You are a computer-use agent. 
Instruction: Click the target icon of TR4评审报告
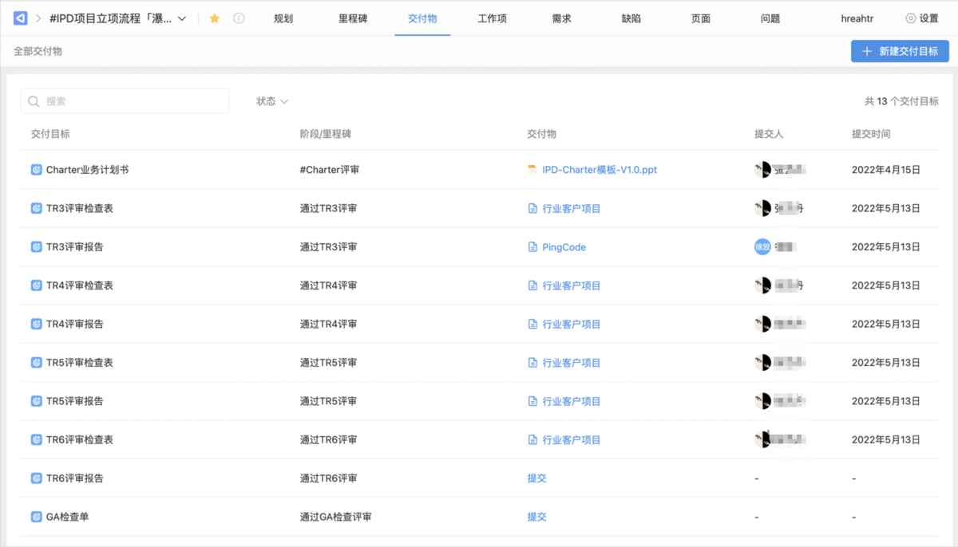click(x=36, y=324)
